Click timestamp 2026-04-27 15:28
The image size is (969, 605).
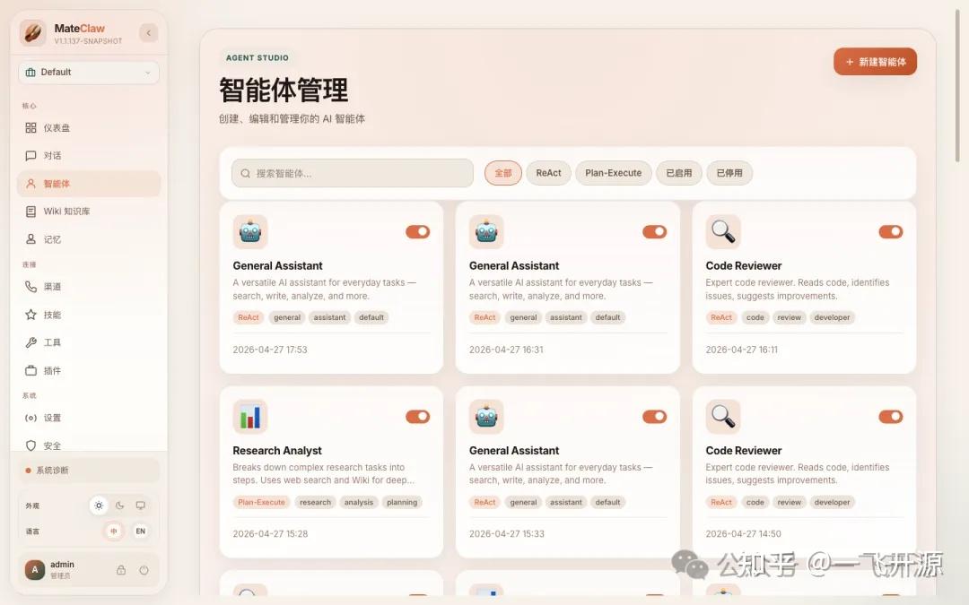270,534
